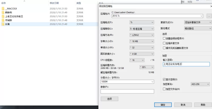Open 加密算法 AES-256 dropdown
The image size is (212, 109).
[x=200, y=84]
